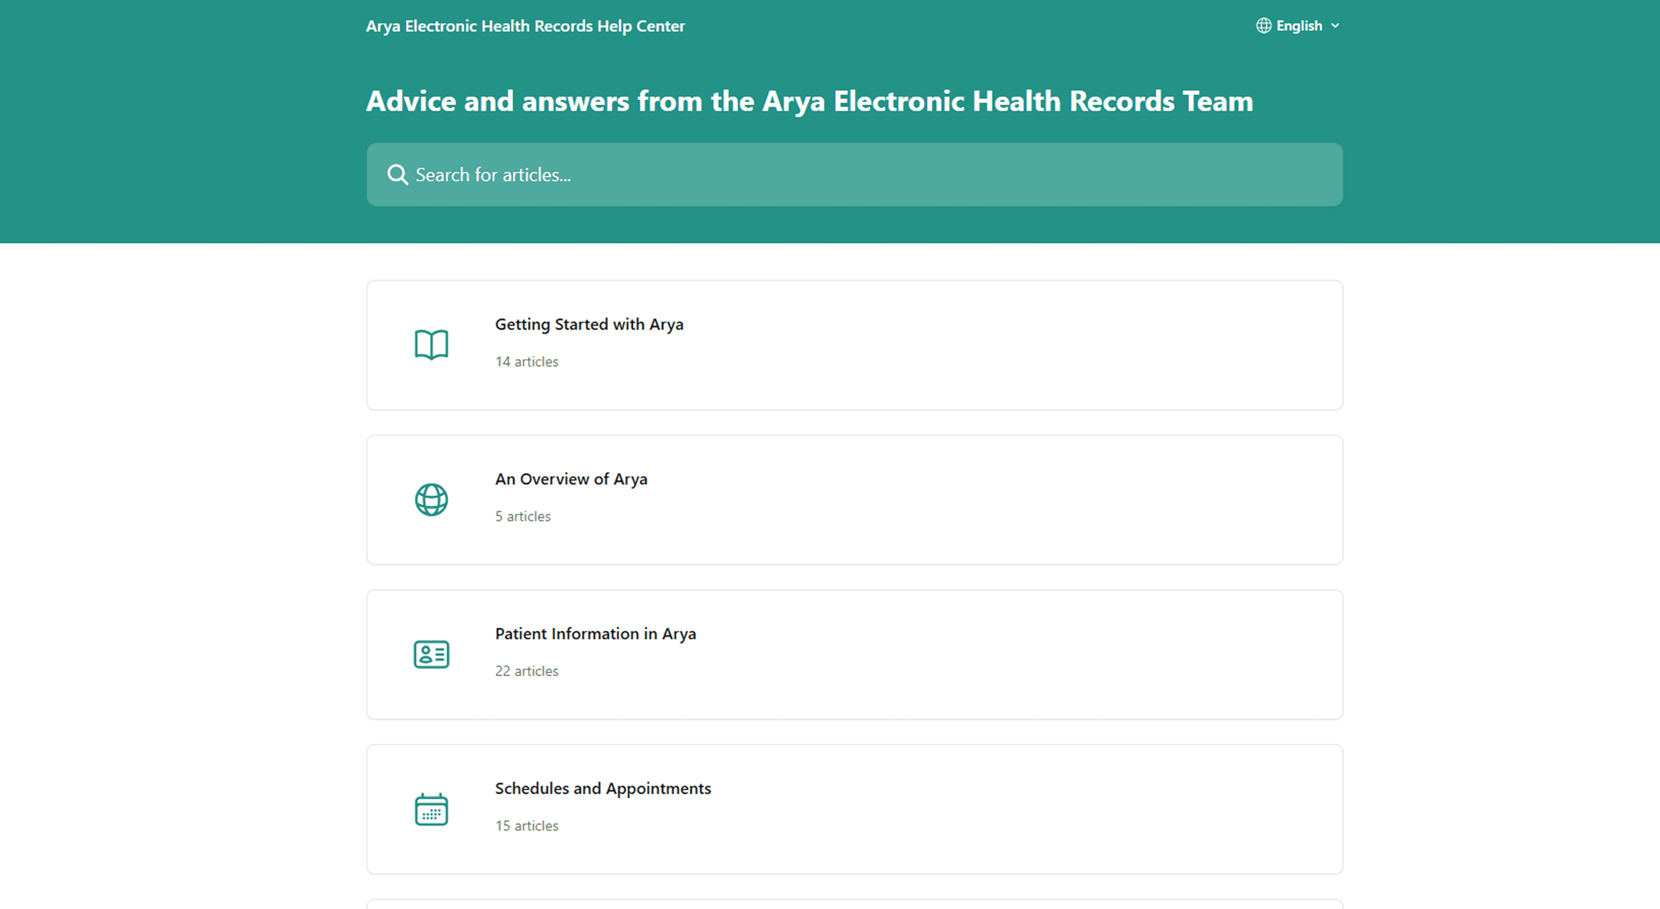Click the 15 articles count text
This screenshot has height=909, width=1660.
tap(527, 826)
